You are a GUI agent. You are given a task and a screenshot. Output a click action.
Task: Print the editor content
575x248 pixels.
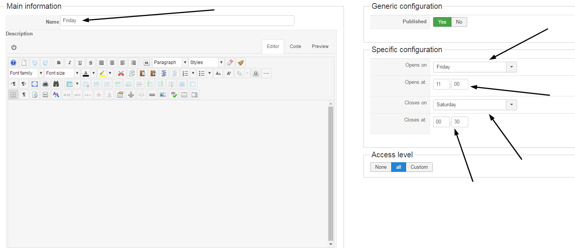[x=45, y=84]
